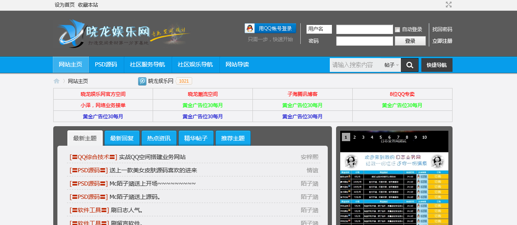Click the 〓QQ综合技术〓 category tag
Viewport: 517px width, 225px height.
pyautogui.click(x=93, y=157)
